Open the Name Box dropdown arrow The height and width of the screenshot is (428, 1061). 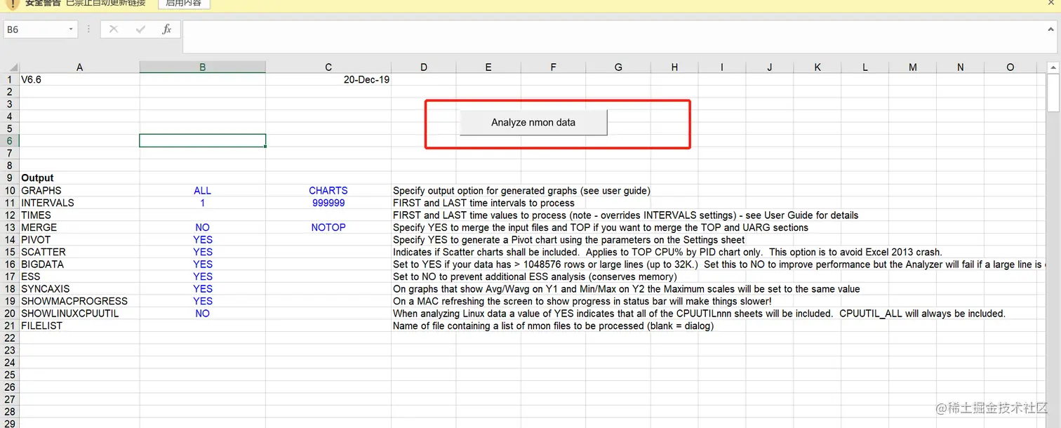click(x=71, y=29)
